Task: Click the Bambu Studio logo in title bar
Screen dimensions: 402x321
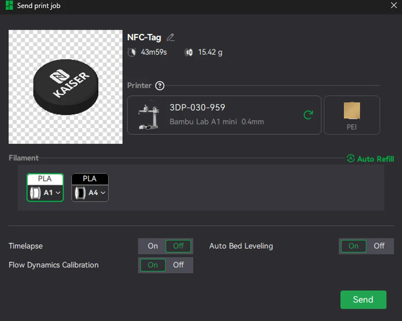Action: 9,5
